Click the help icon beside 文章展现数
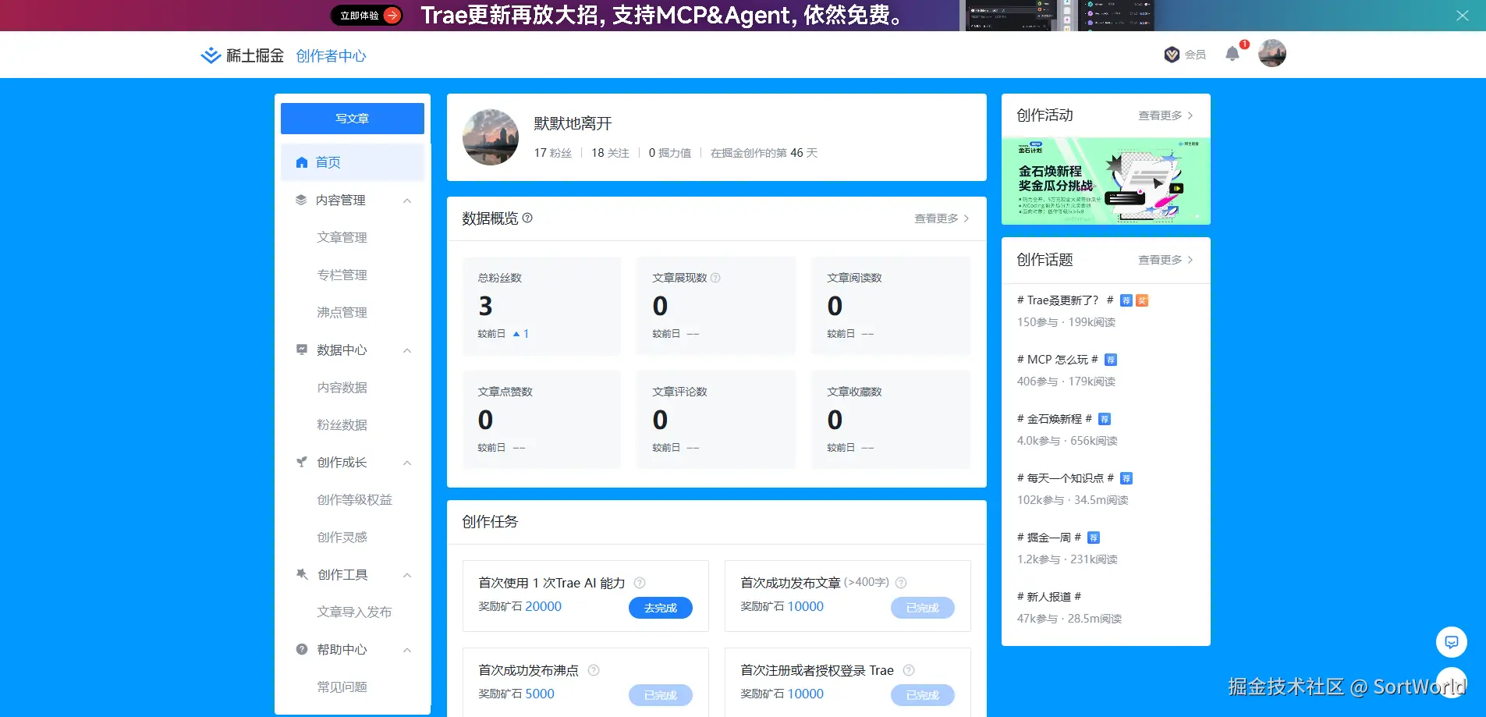 point(715,278)
